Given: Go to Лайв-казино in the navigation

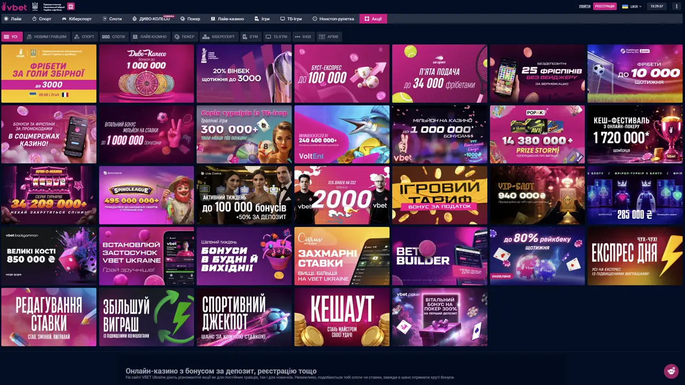Looking at the screenshot, I should (227, 19).
